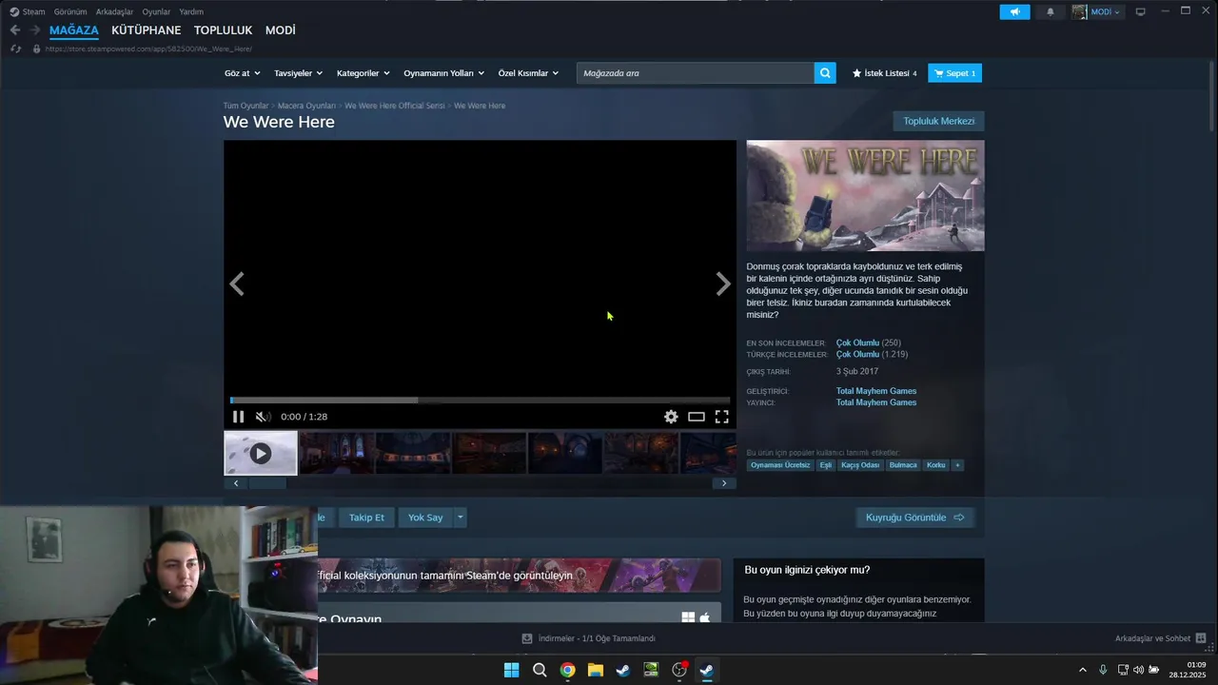Click Kuyruğu Görüntüle button
1218x685 pixels.
(914, 518)
